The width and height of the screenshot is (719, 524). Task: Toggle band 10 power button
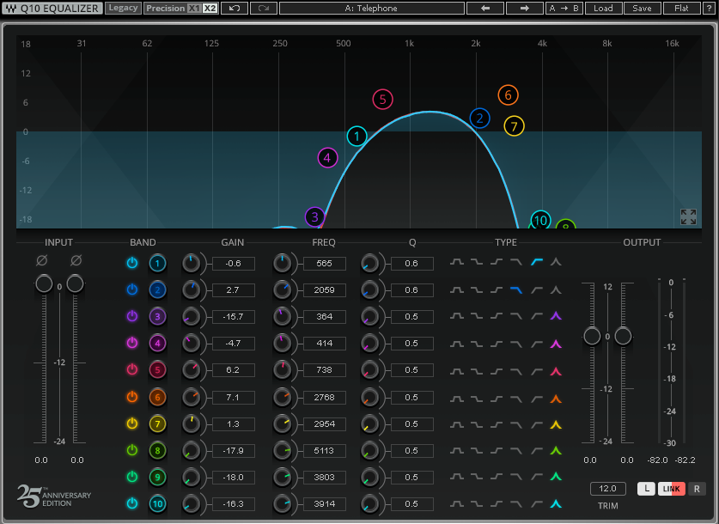click(x=132, y=503)
